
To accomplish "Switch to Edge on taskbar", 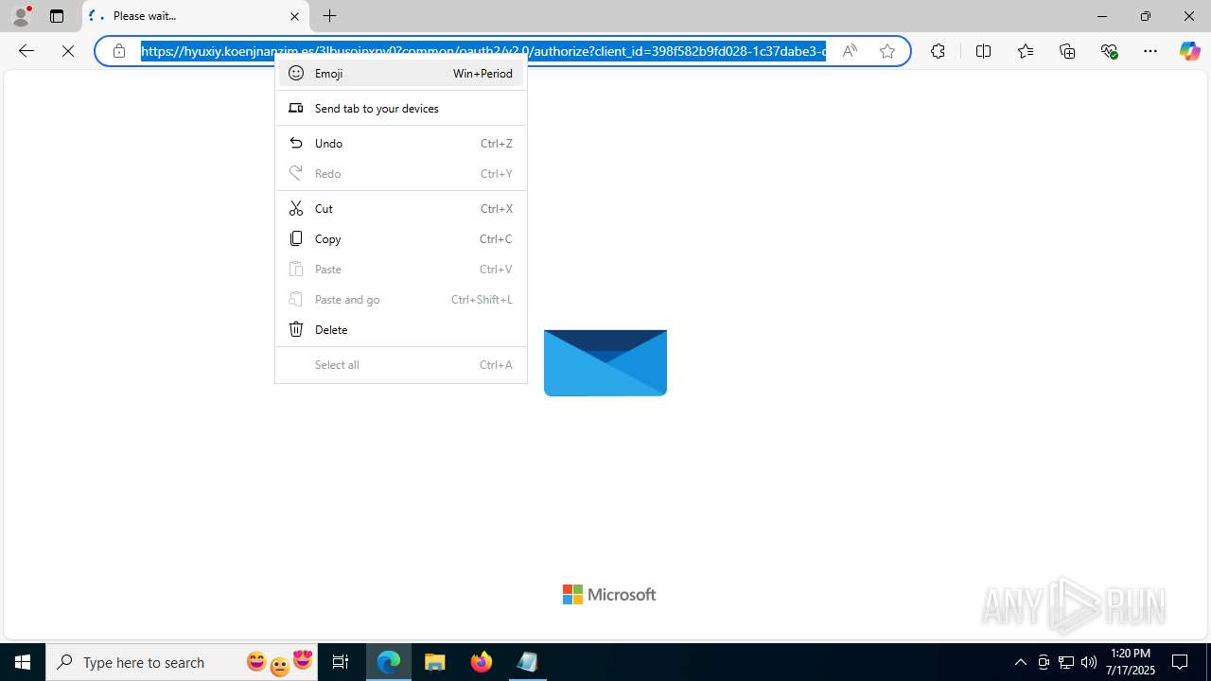I will (x=389, y=662).
